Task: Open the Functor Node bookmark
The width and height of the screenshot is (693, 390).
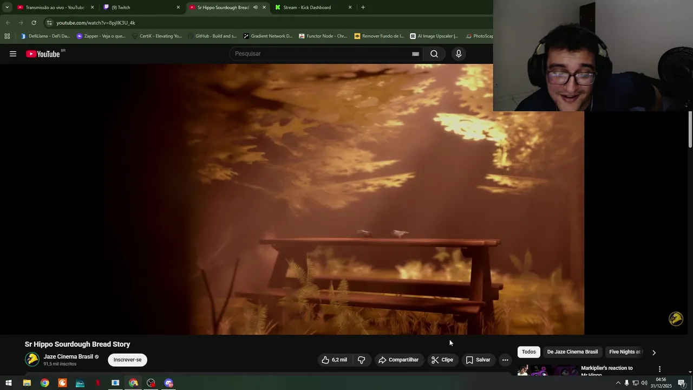Action: pos(323,36)
